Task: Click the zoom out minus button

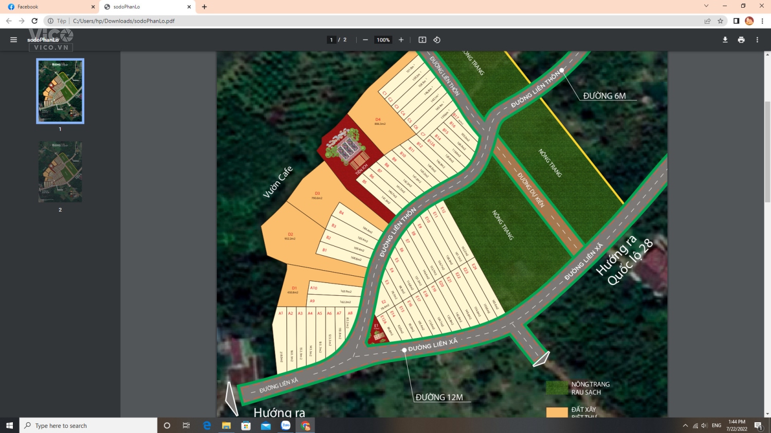Action: [365, 40]
